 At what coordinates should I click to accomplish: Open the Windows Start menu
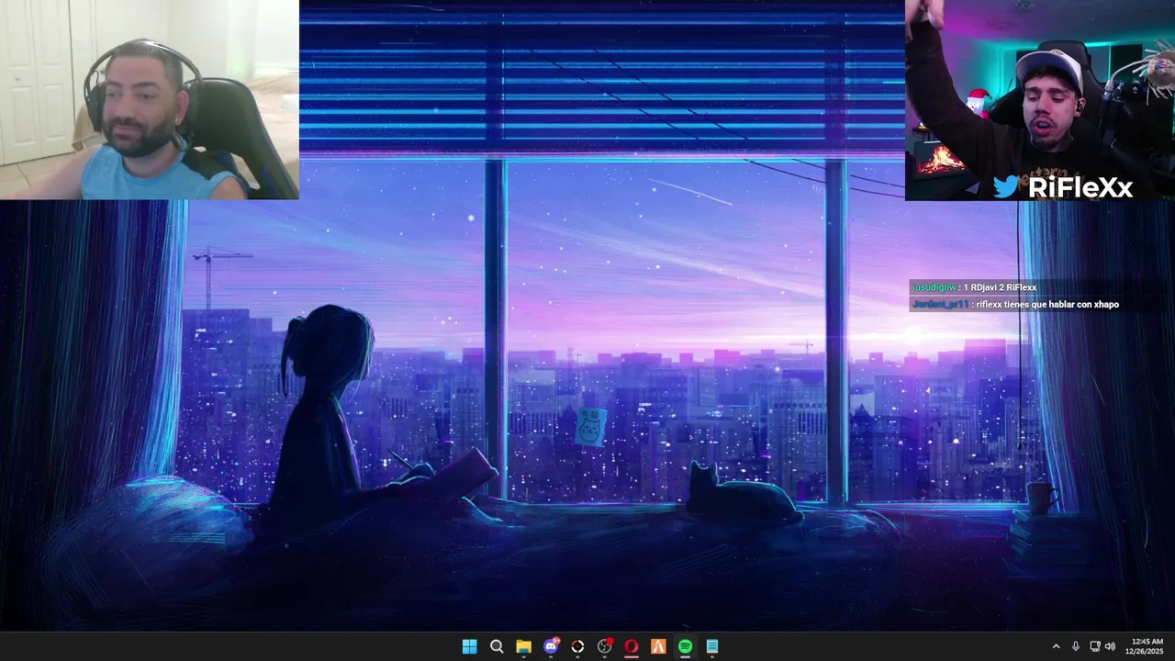coord(469,646)
